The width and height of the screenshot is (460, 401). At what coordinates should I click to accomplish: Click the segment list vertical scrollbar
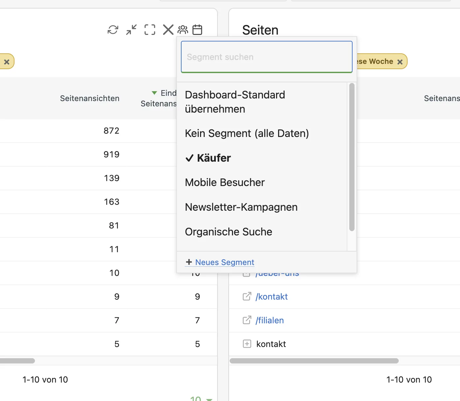point(352,157)
